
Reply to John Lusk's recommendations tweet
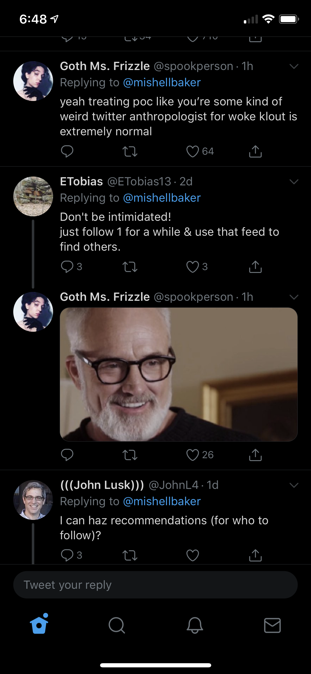[x=67, y=555]
